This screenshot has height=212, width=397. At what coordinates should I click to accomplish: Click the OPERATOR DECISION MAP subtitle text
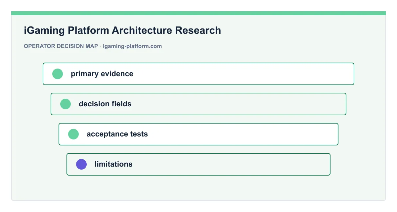[x=61, y=46]
